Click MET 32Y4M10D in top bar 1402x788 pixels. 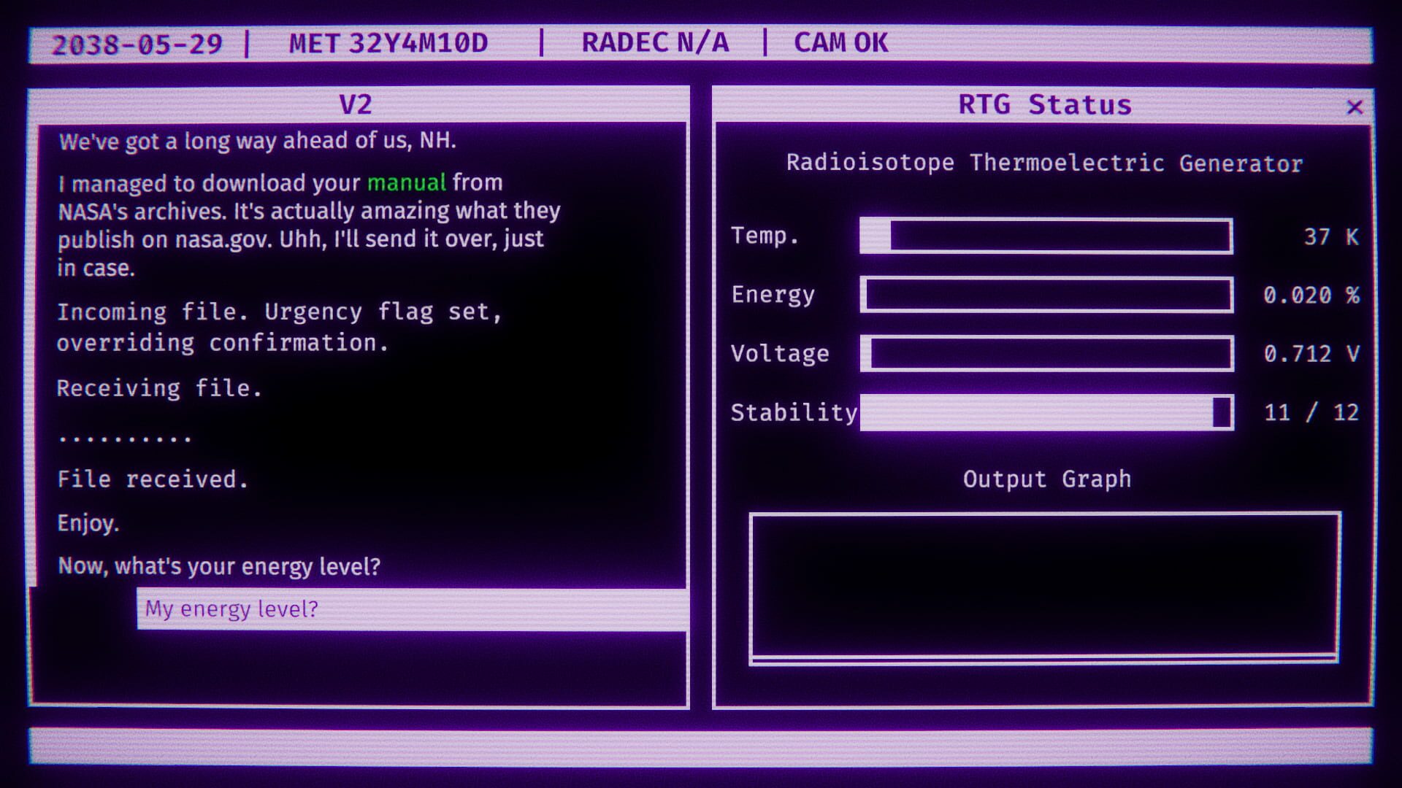(x=388, y=44)
